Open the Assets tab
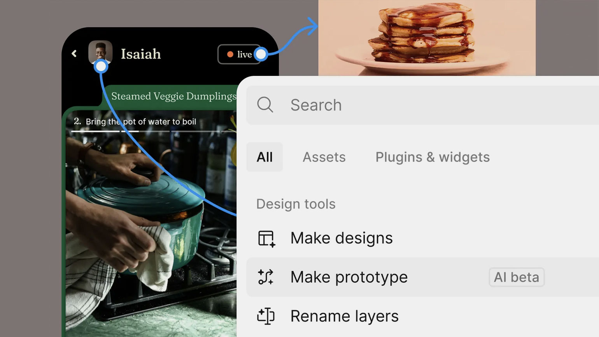The width and height of the screenshot is (599, 337). click(324, 157)
